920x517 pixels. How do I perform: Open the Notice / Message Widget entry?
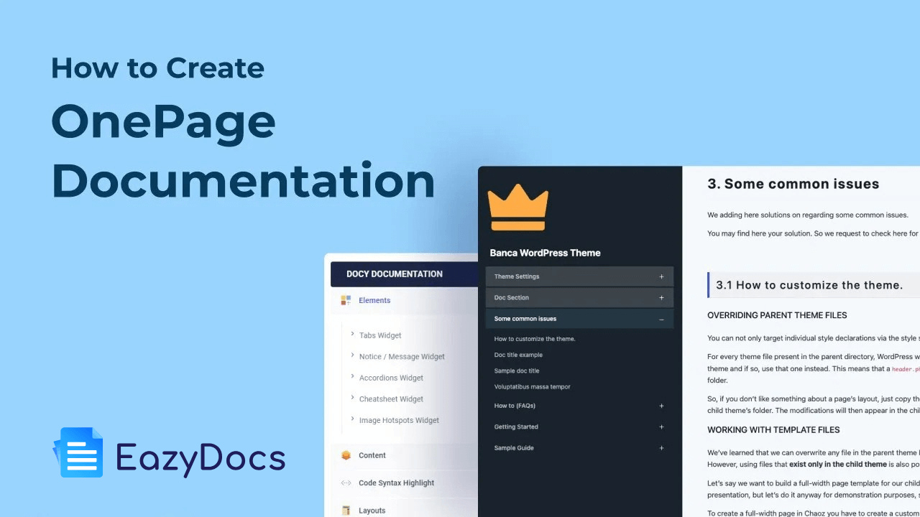(402, 356)
